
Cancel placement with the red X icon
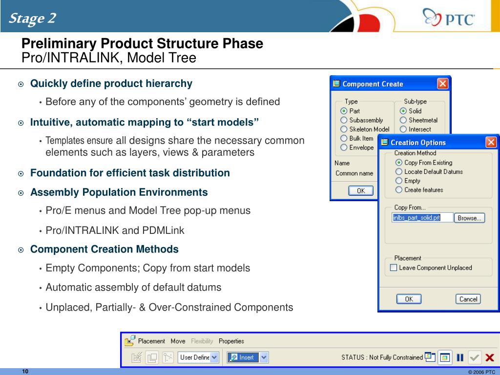489,358
